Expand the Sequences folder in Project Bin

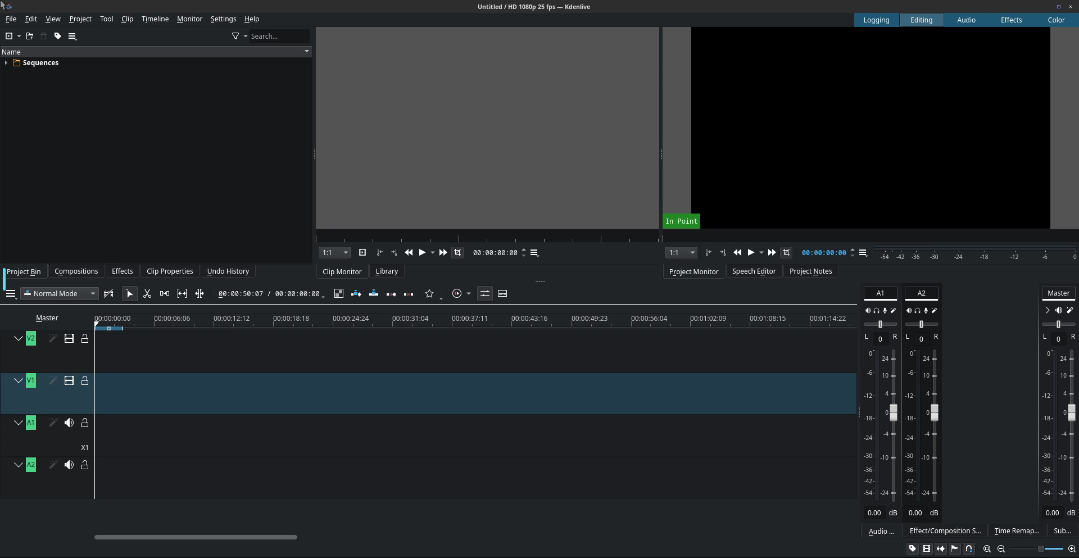[6, 63]
